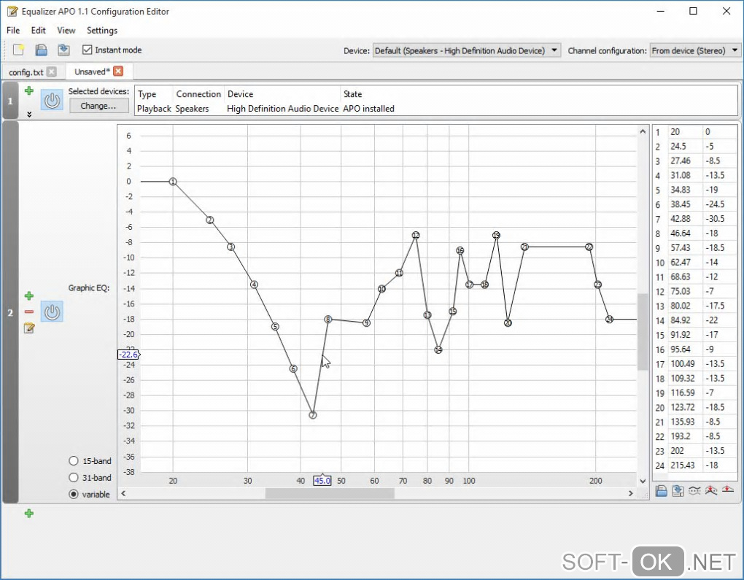The width and height of the screenshot is (744, 580).
Task: Select variable radio button
Action: click(74, 494)
